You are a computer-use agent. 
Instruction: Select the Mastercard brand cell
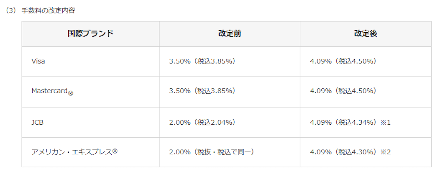pos(90,92)
